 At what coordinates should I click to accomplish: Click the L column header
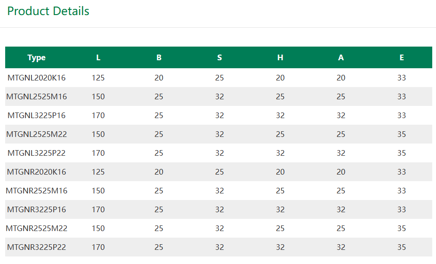click(98, 57)
